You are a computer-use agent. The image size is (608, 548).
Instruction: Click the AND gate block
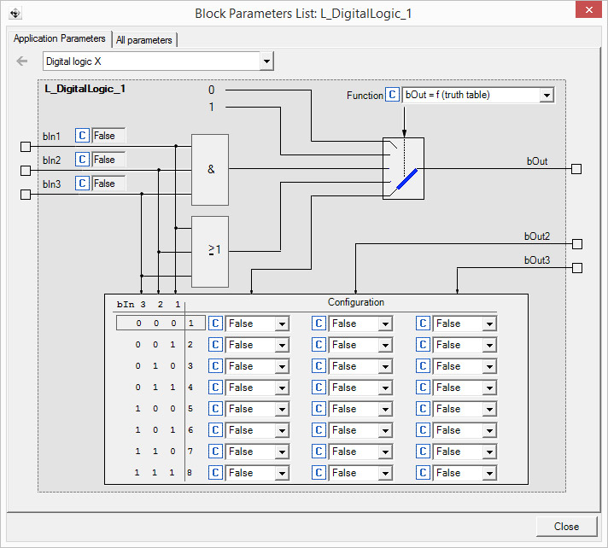210,169
